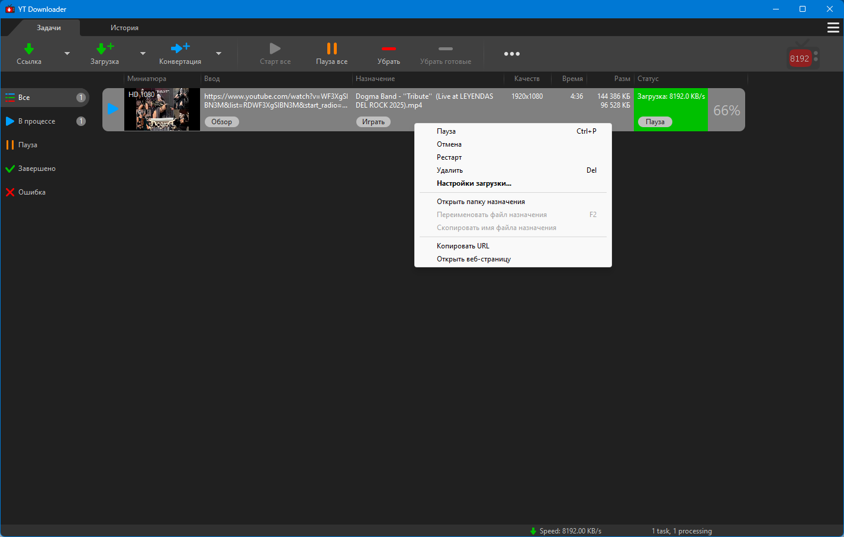The height and width of the screenshot is (537, 844).
Task: Select Открыть папку назначения menu entry
Action: [481, 202]
